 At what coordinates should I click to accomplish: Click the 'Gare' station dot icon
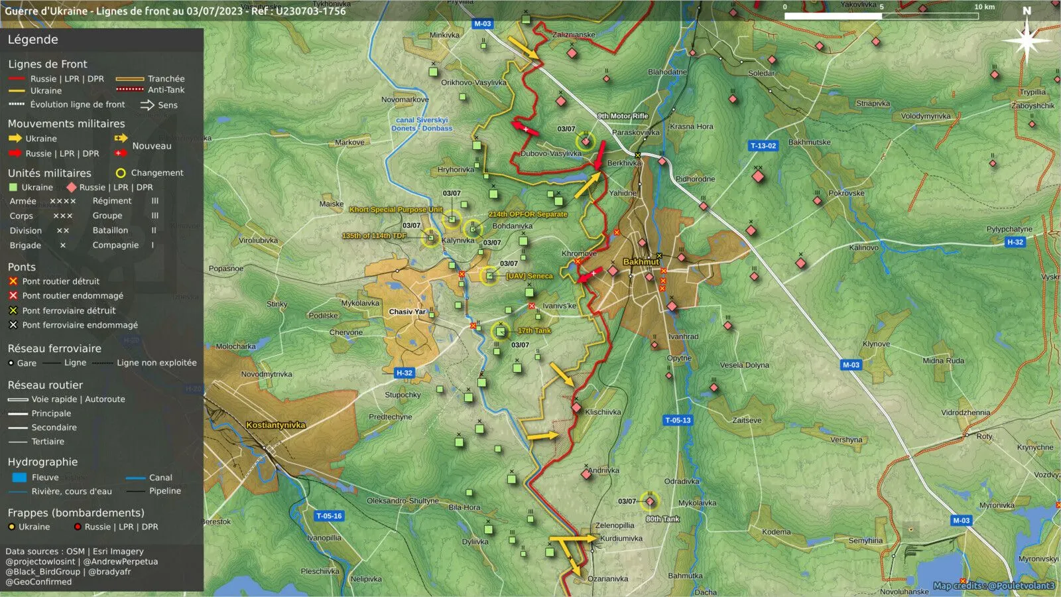coord(11,364)
